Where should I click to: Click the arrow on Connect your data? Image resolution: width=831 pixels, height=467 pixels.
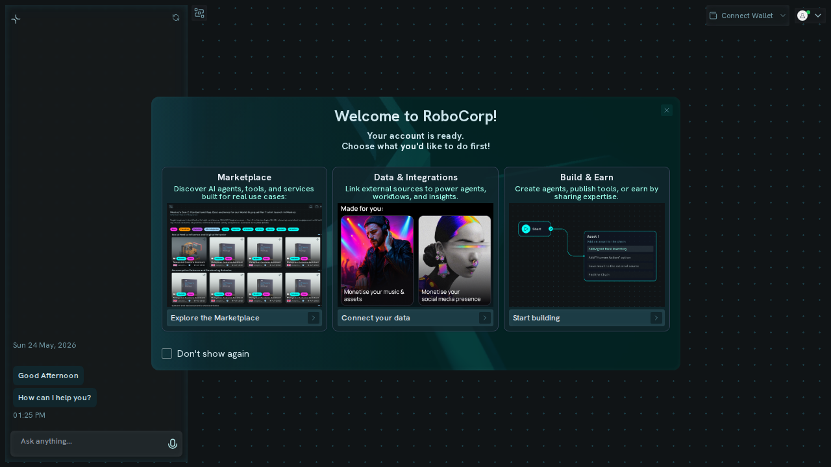(485, 318)
